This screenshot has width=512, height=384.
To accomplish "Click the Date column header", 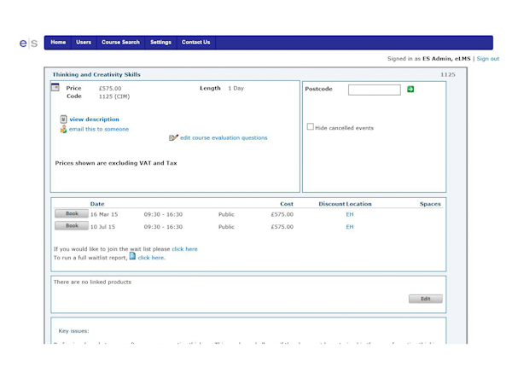I will (97, 204).
